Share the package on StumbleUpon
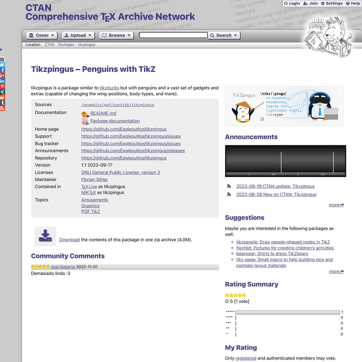This screenshot has width=362, height=362. coord(2,108)
